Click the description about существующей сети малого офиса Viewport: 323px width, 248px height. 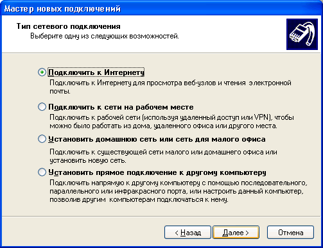(x=163, y=156)
